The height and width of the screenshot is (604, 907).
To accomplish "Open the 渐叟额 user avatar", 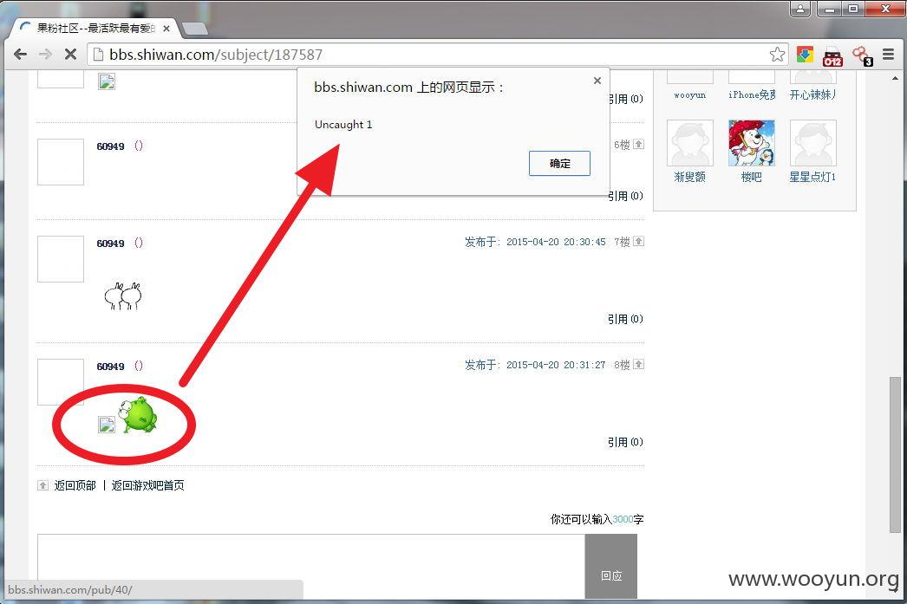I will 690,143.
